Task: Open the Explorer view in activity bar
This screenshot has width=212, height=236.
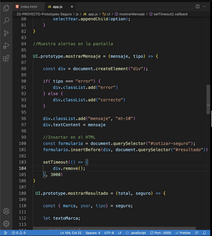Action: [6, 8]
